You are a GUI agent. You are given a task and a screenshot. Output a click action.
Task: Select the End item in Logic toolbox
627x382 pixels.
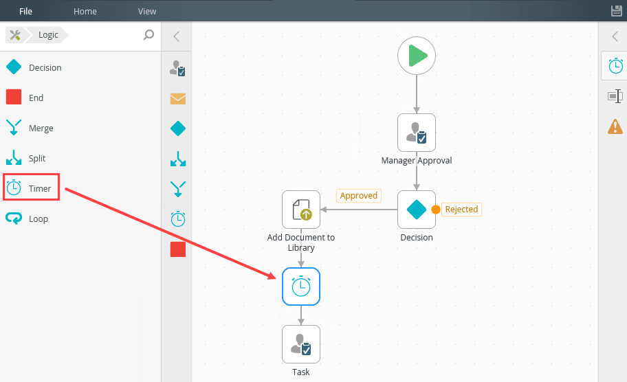point(34,98)
